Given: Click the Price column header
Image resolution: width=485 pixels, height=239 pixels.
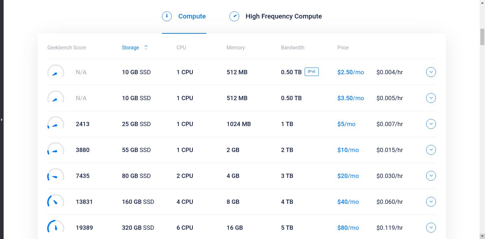Looking at the screenshot, I should pyautogui.click(x=343, y=48).
